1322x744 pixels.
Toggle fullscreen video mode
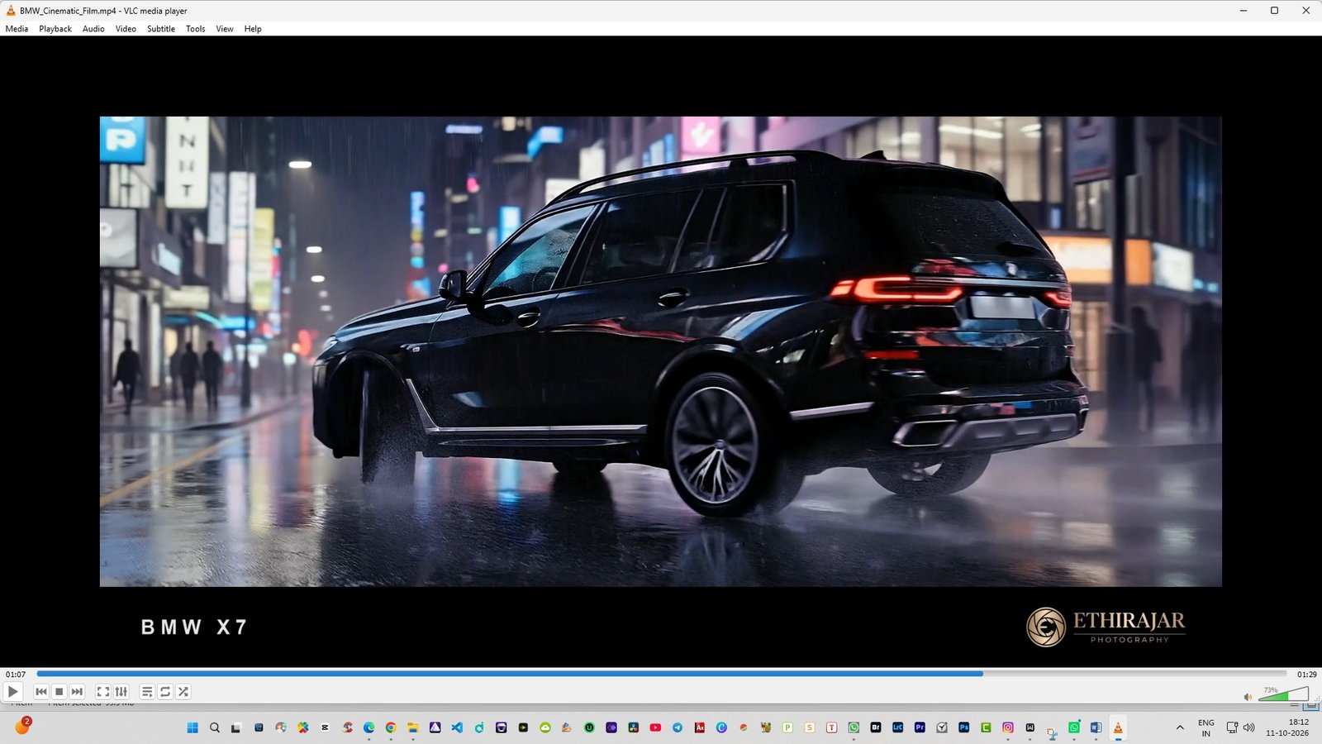click(103, 692)
